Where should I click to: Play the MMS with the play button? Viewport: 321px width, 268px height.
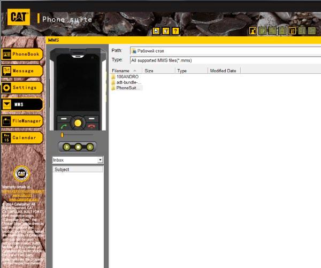[66, 147]
